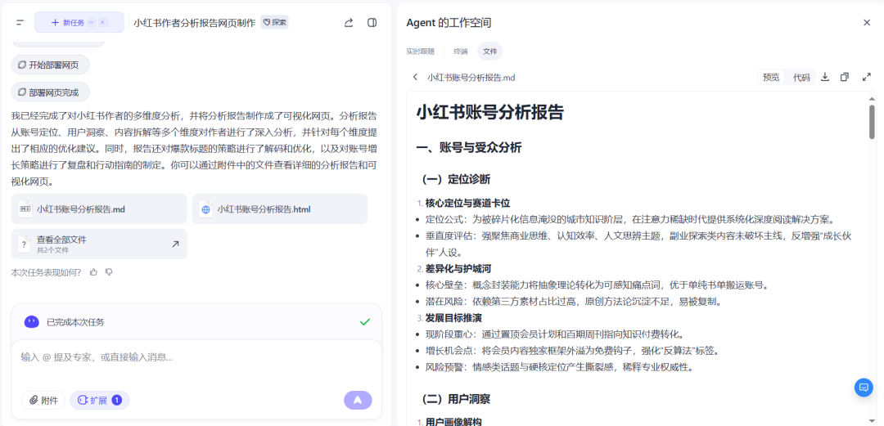The height and width of the screenshot is (426, 884).
Task: Open the 小红书账号分析报告.html attachment card
Action: (280, 209)
